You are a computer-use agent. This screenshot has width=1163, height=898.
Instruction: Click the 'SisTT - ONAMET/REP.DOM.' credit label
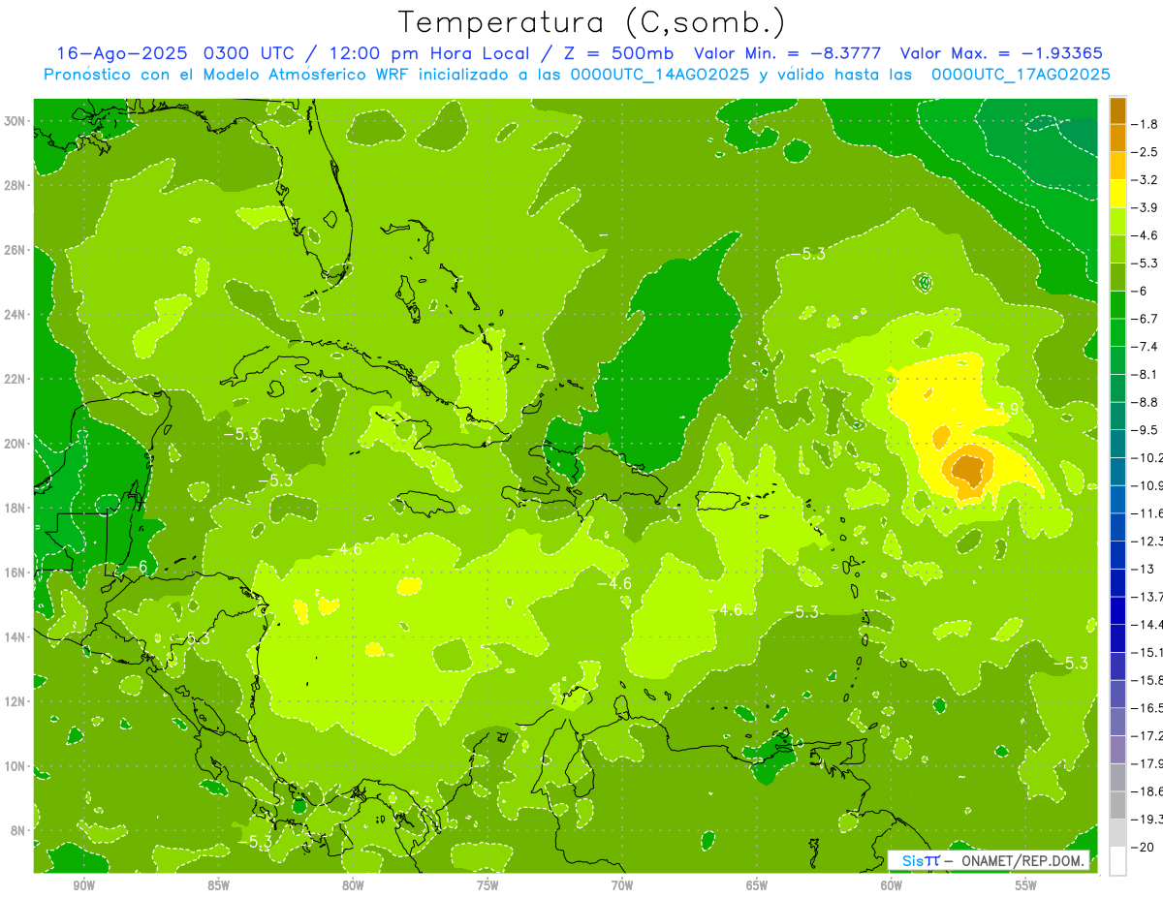pos(989,860)
